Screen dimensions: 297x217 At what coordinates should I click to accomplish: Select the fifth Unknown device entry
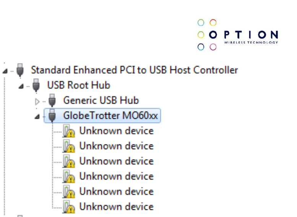pos(116,191)
